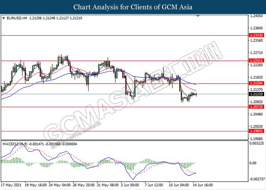Click the dropdown triangle beside EURUSD,H4
This screenshot has height=190, width=266.
[x=3, y=18]
